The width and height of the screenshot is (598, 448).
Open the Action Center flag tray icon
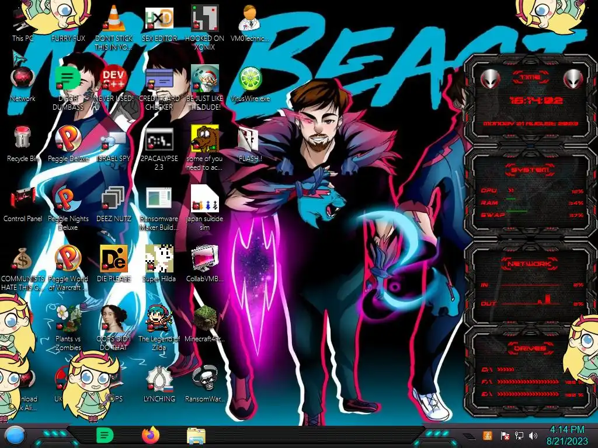tap(505, 436)
